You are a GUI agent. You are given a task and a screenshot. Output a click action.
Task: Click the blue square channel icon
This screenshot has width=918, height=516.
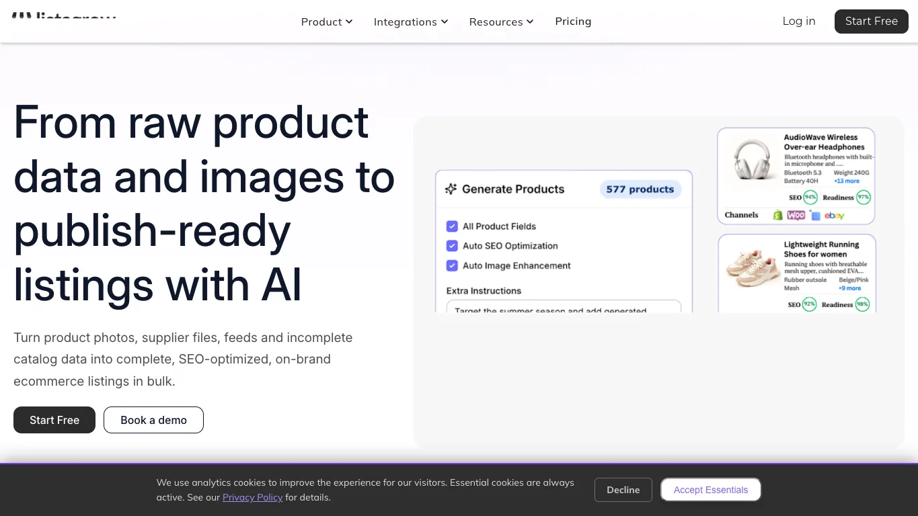(x=815, y=216)
